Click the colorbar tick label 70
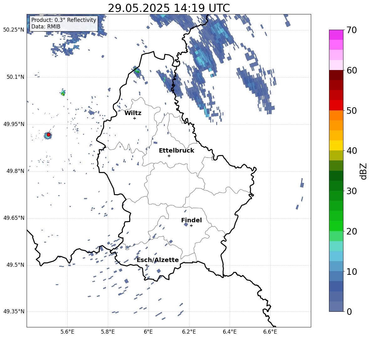 tap(352, 30)
